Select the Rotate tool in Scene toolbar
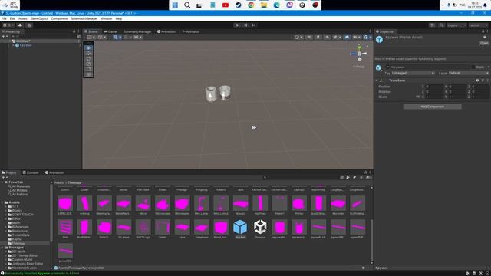Viewport: 491px width, 276px height. [x=89, y=58]
